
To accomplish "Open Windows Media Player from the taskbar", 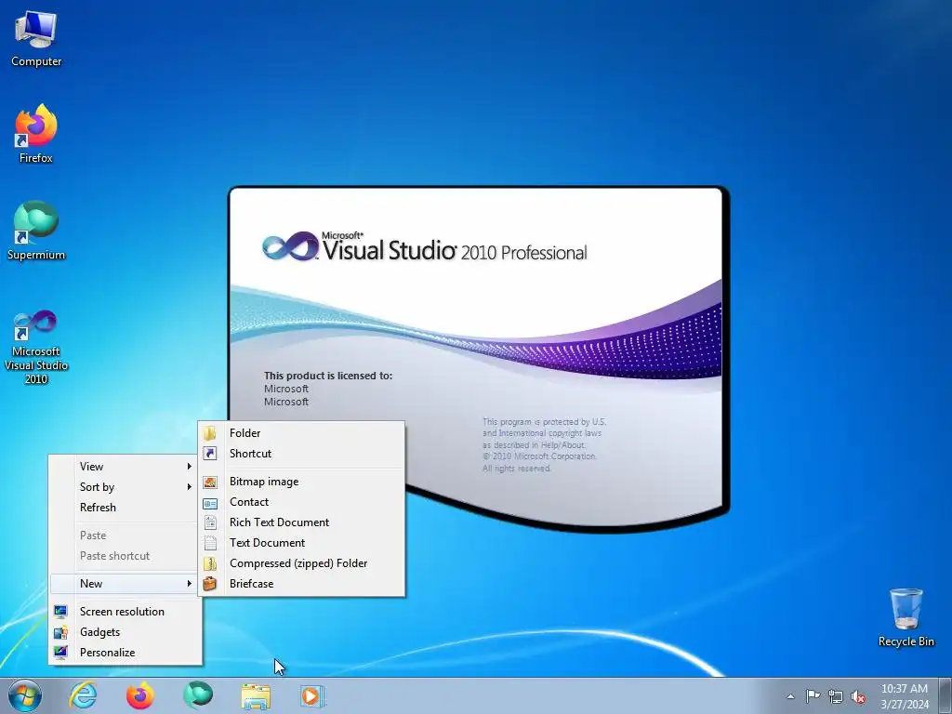I will coord(312,695).
